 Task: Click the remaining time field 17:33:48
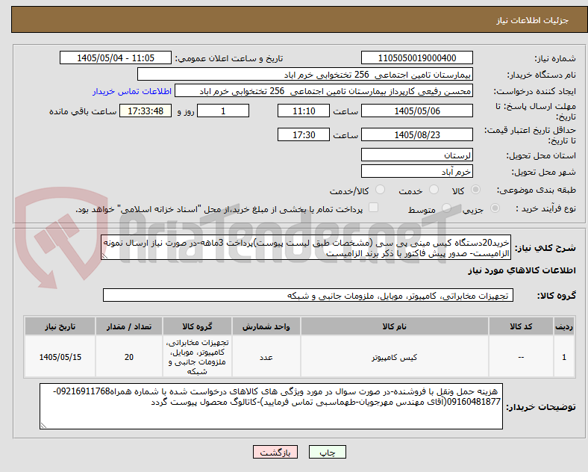click(x=146, y=111)
